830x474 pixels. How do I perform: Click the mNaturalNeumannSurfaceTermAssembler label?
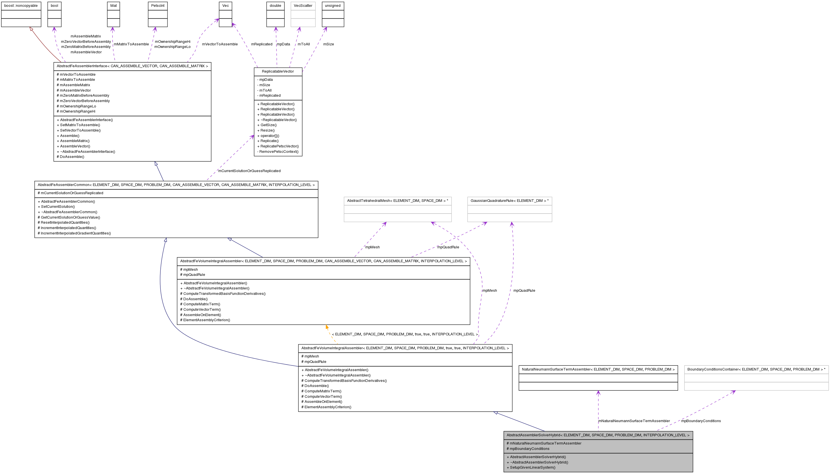(x=634, y=421)
